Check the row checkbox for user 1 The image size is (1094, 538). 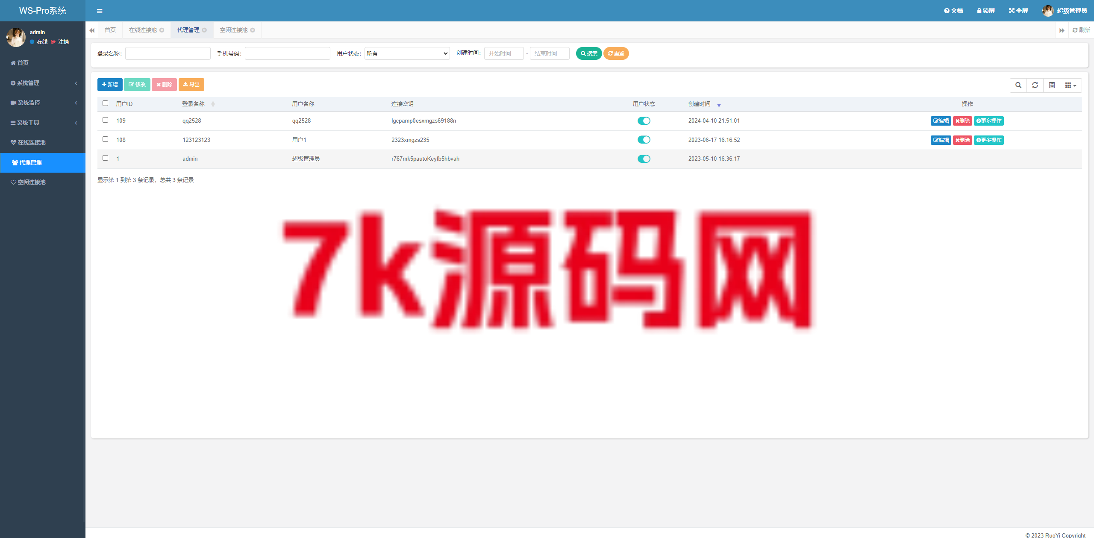coord(106,158)
